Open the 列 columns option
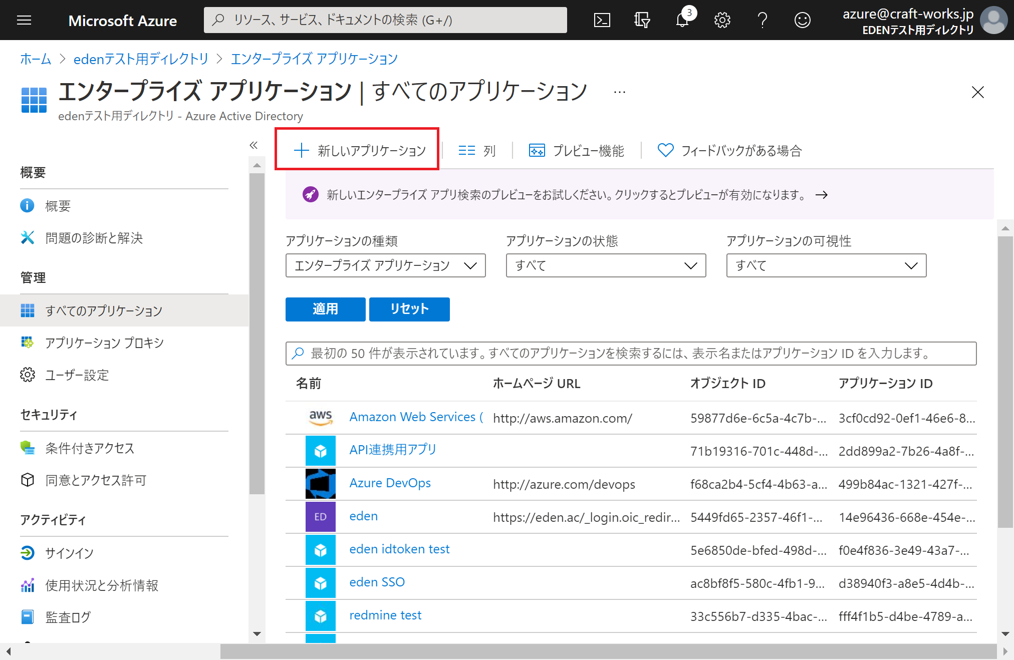The image size is (1014, 660). click(477, 150)
